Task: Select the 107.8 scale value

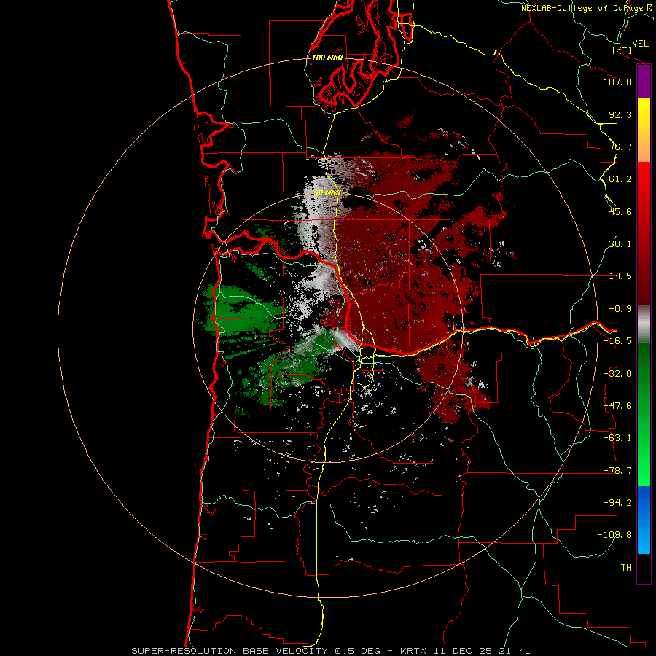Action: pyautogui.click(x=617, y=82)
